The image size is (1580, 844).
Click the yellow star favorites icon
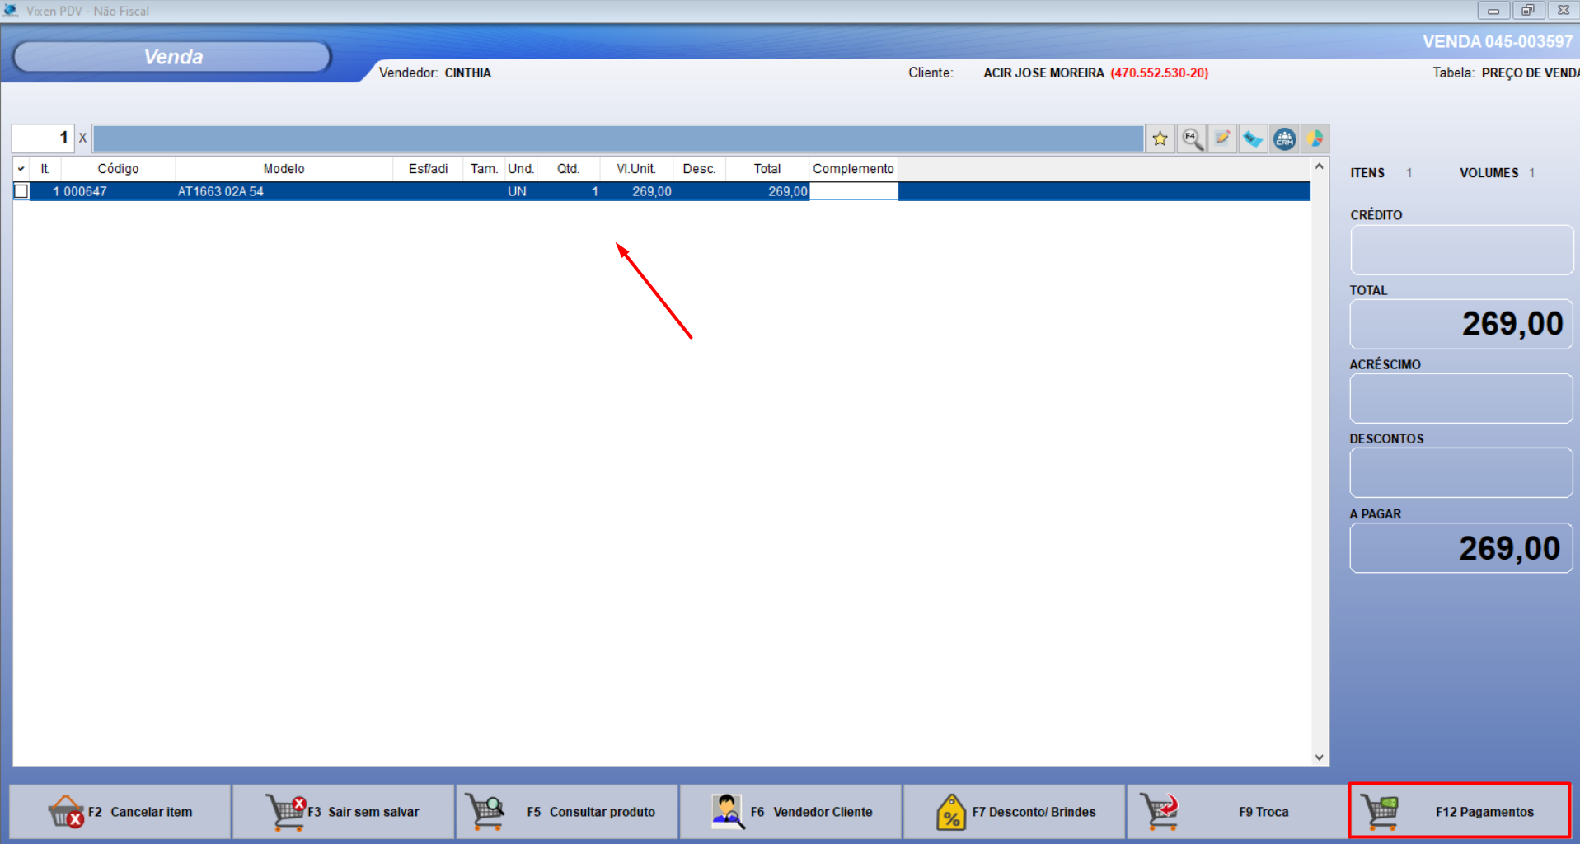1160,139
